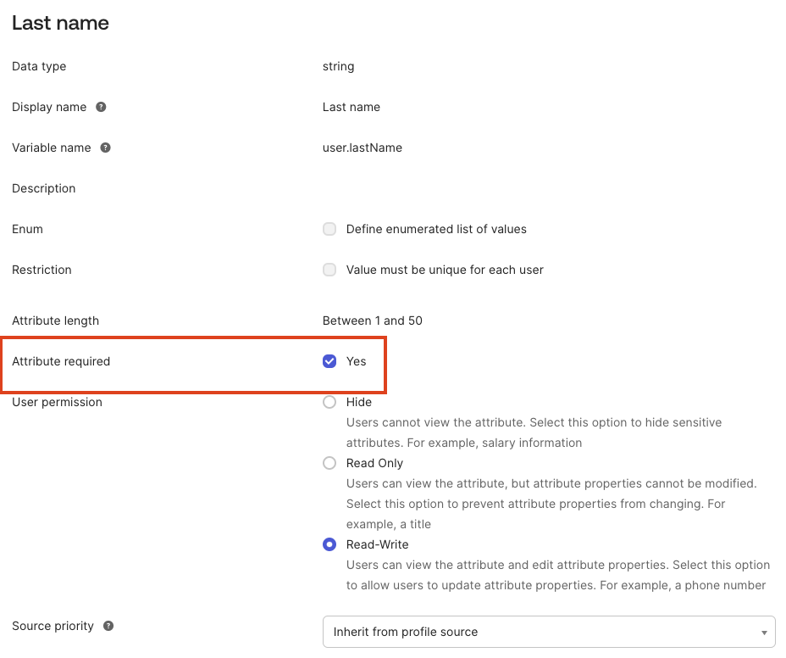The width and height of the screenshot is (786, 658).
Task: Click the Between 1 and 50 length value
Action: [372, 321]
